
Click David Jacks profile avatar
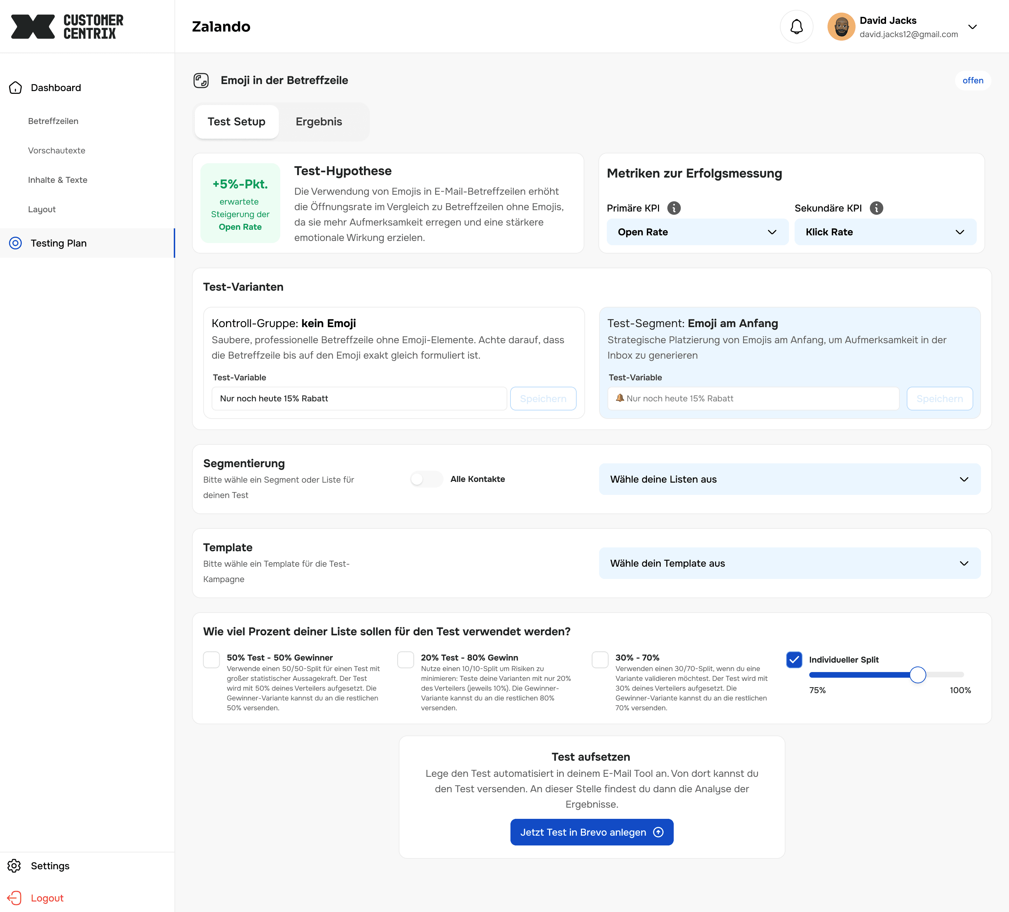click(x=841, y=27)
